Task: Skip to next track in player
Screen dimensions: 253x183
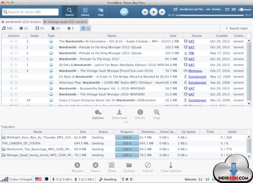Action: click(162, 12)
